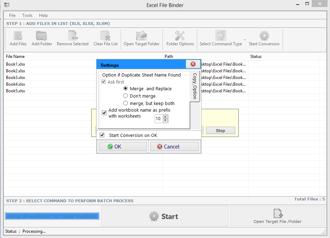Select Book1.xlsx in the file list
This screenshot has width=330, height=238.
point(15,64)
